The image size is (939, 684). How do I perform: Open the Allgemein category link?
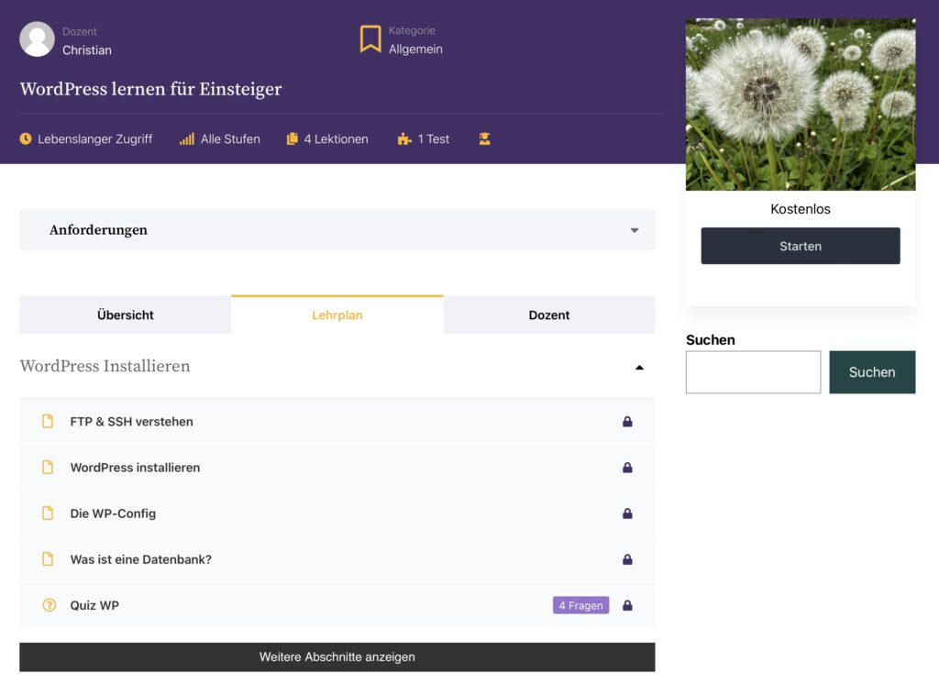[415, 50]
